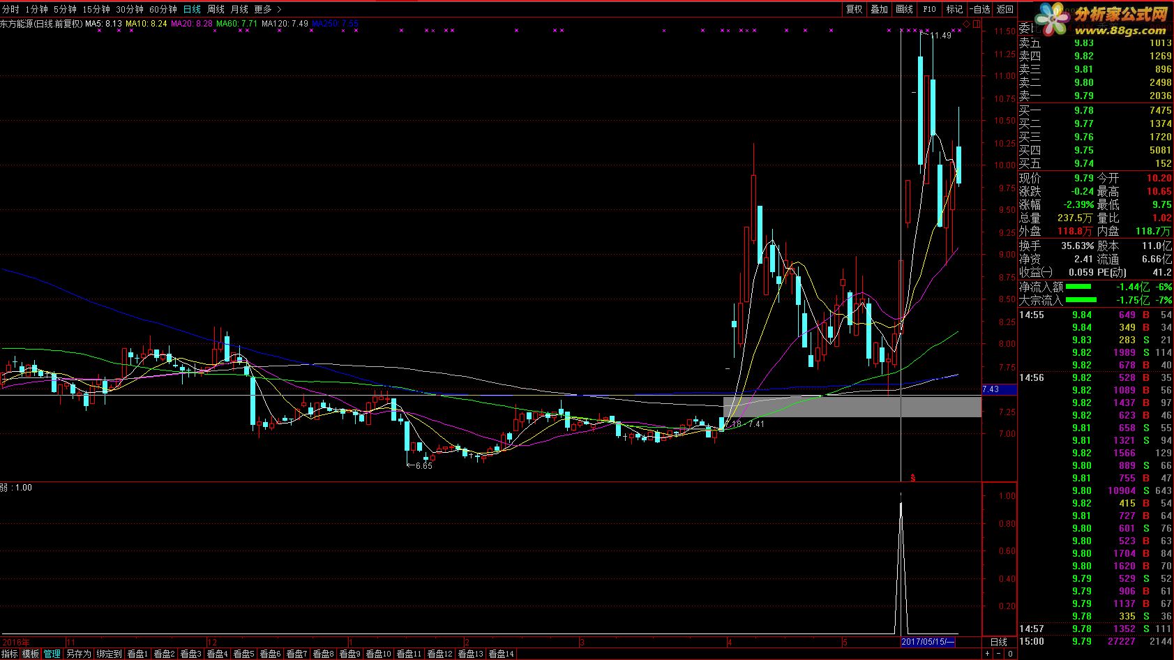
Task: Click the 2017/05/15 date marker
Action: point(928,642)
